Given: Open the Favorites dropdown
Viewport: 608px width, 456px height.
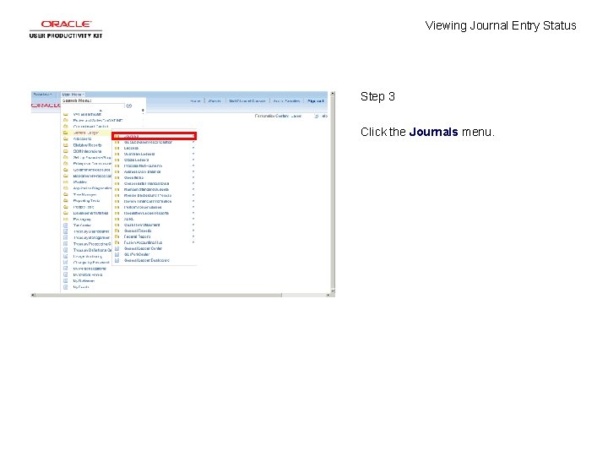Looking at the screenshot, I should coord(42,95).
